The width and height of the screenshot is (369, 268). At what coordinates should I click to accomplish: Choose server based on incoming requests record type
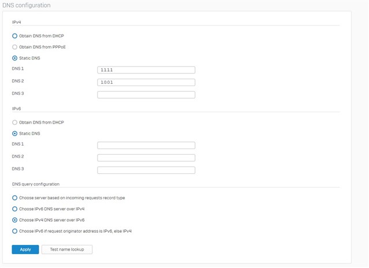(14, 198)
